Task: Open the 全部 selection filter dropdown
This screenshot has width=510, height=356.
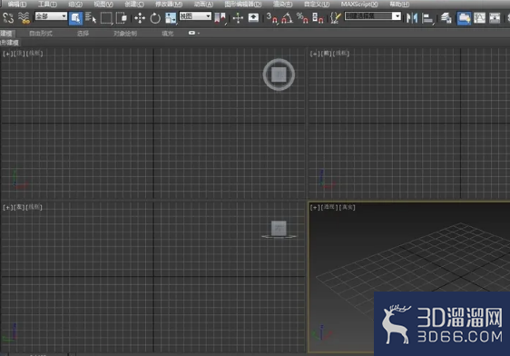Action: click(51, 16)
